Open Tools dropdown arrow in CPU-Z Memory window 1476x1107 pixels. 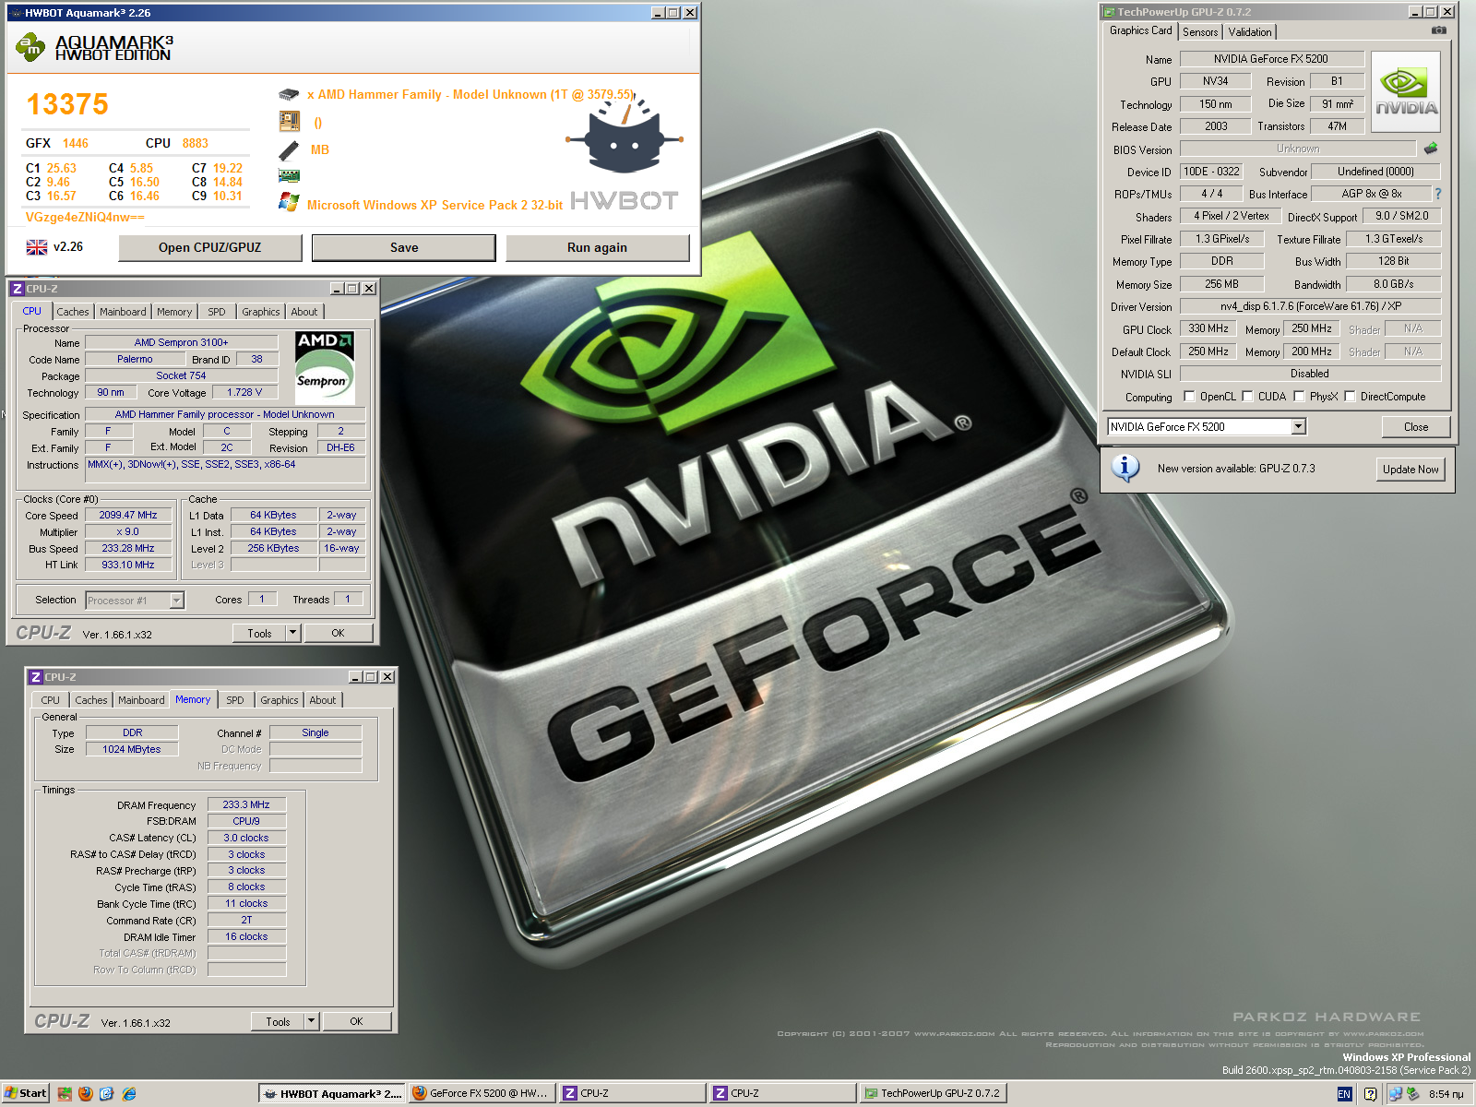311,1021
